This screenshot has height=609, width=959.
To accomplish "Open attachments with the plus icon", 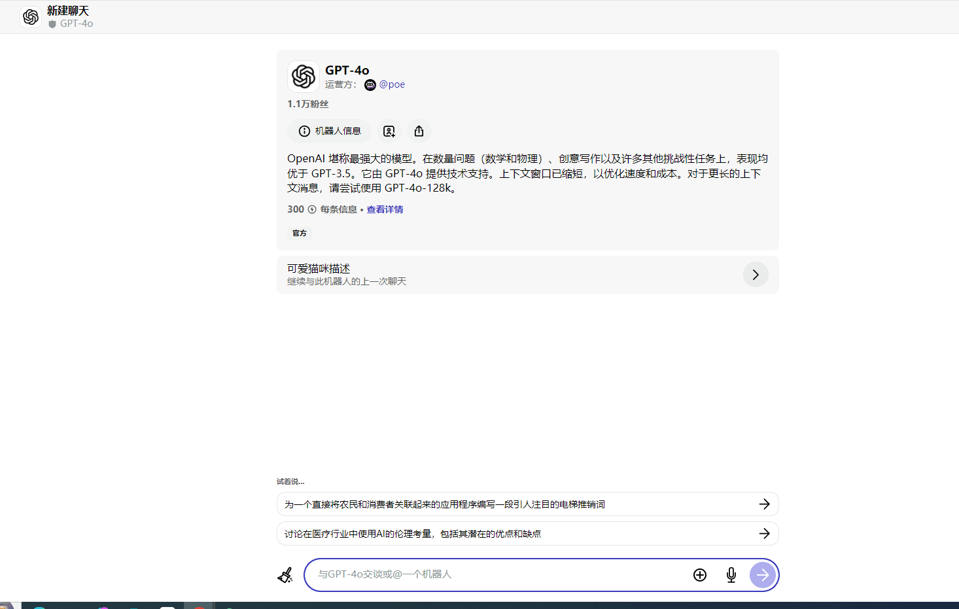I will [699, 575].
